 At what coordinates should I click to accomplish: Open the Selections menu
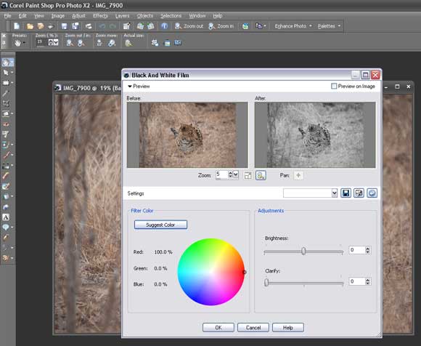pos(171,16)
